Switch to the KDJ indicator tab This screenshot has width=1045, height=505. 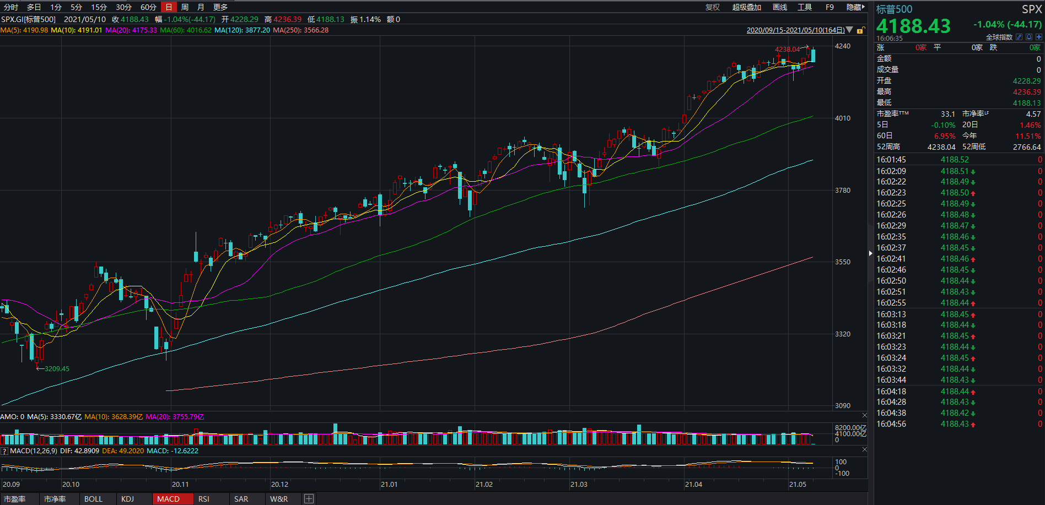pos(127,499)
